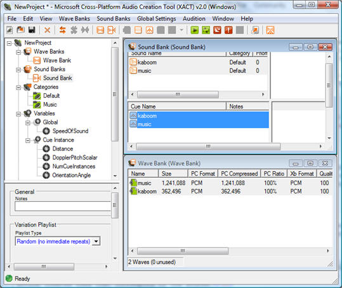Open the Edit menu
The height and width of the screenshot is (288, 342).
(x=28, y=19)
